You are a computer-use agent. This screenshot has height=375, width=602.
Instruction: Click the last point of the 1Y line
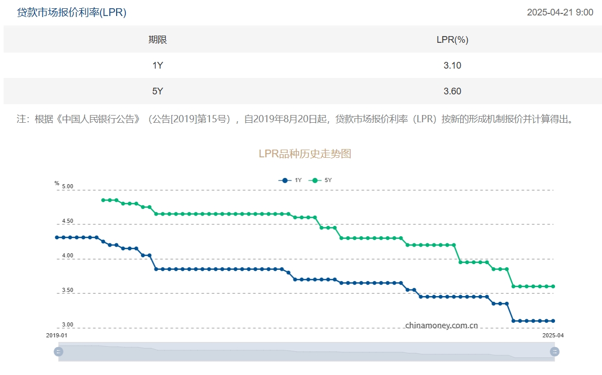point(553,321)
